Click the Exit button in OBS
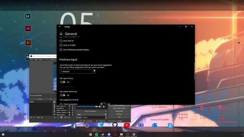Screen dimensions: 244x137 pyautogui.click(x=119, y=117)
